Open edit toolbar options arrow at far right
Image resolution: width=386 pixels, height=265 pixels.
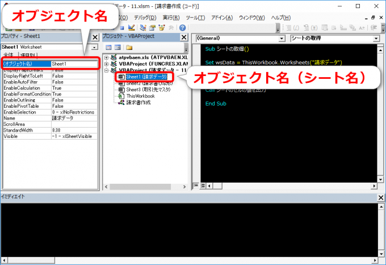pos(383,28)
